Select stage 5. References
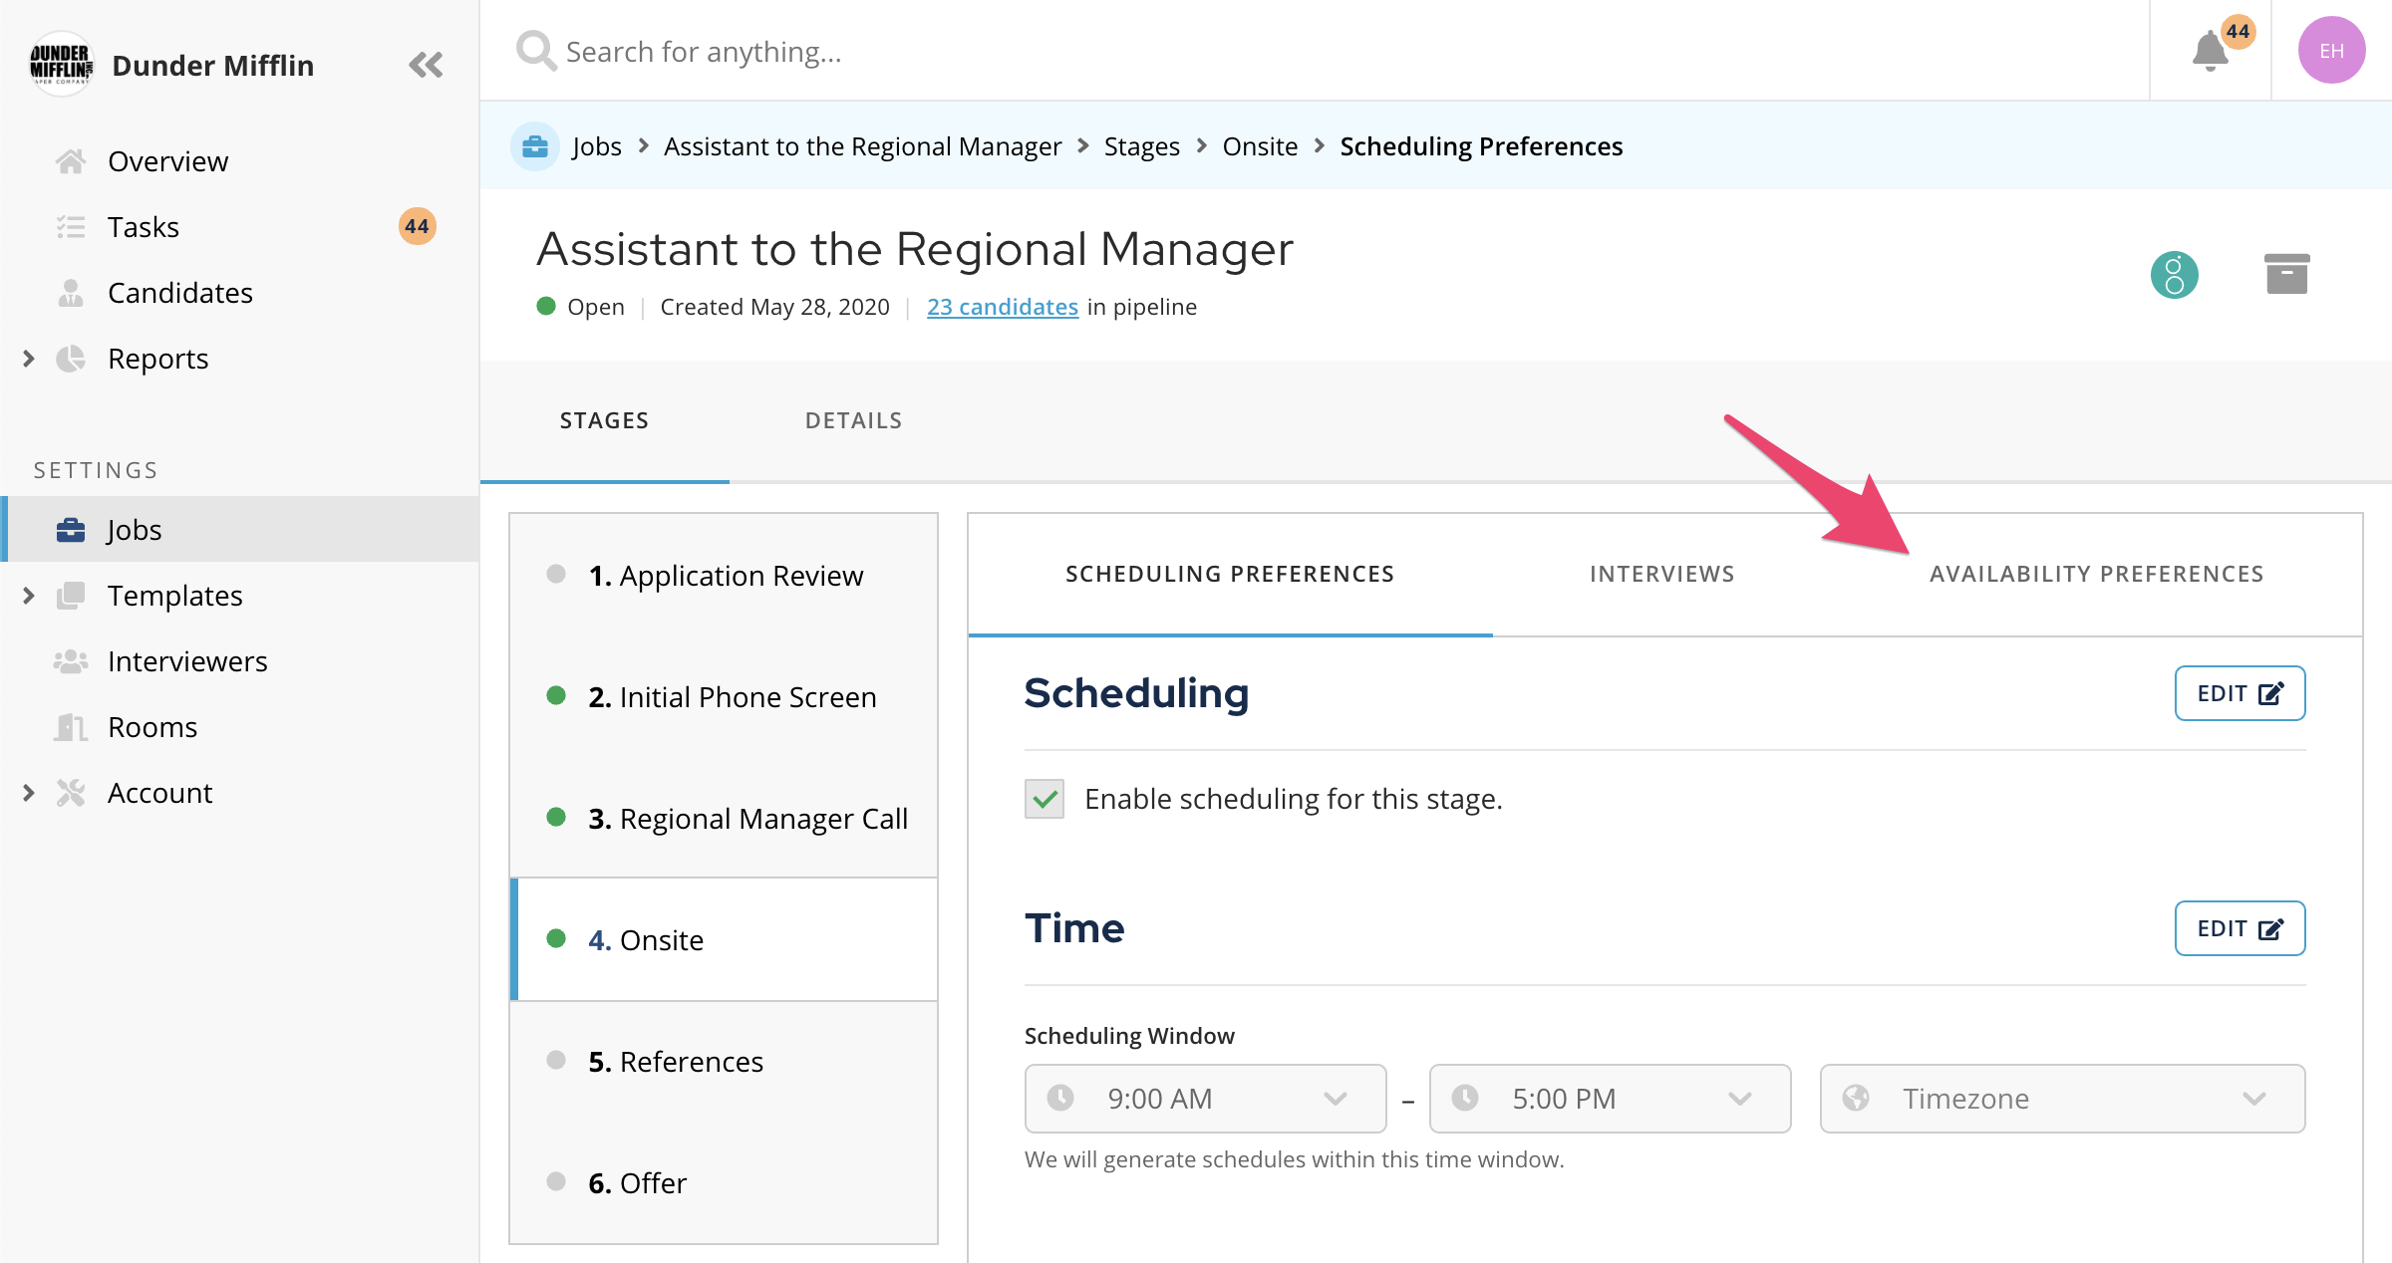2392x1263 pixels. point(724,1062)
